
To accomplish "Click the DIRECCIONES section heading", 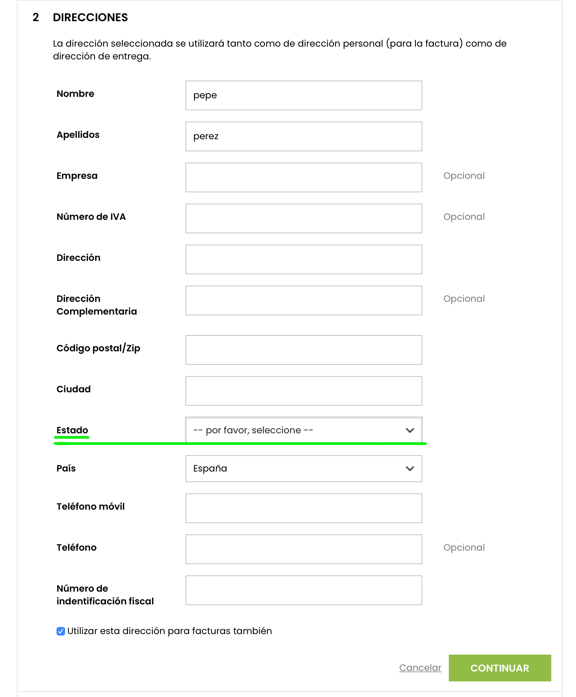I will tap(90, 17).
